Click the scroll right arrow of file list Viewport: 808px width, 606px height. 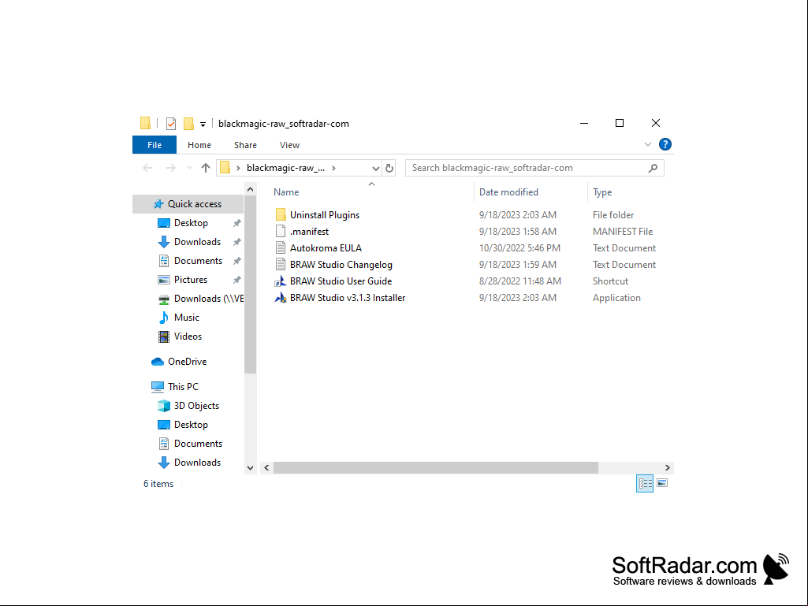pyautogui.click(x=668, y=468)
